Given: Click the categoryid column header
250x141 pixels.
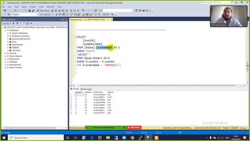Looking at the screenshot, I should click(x=79, y=92).
